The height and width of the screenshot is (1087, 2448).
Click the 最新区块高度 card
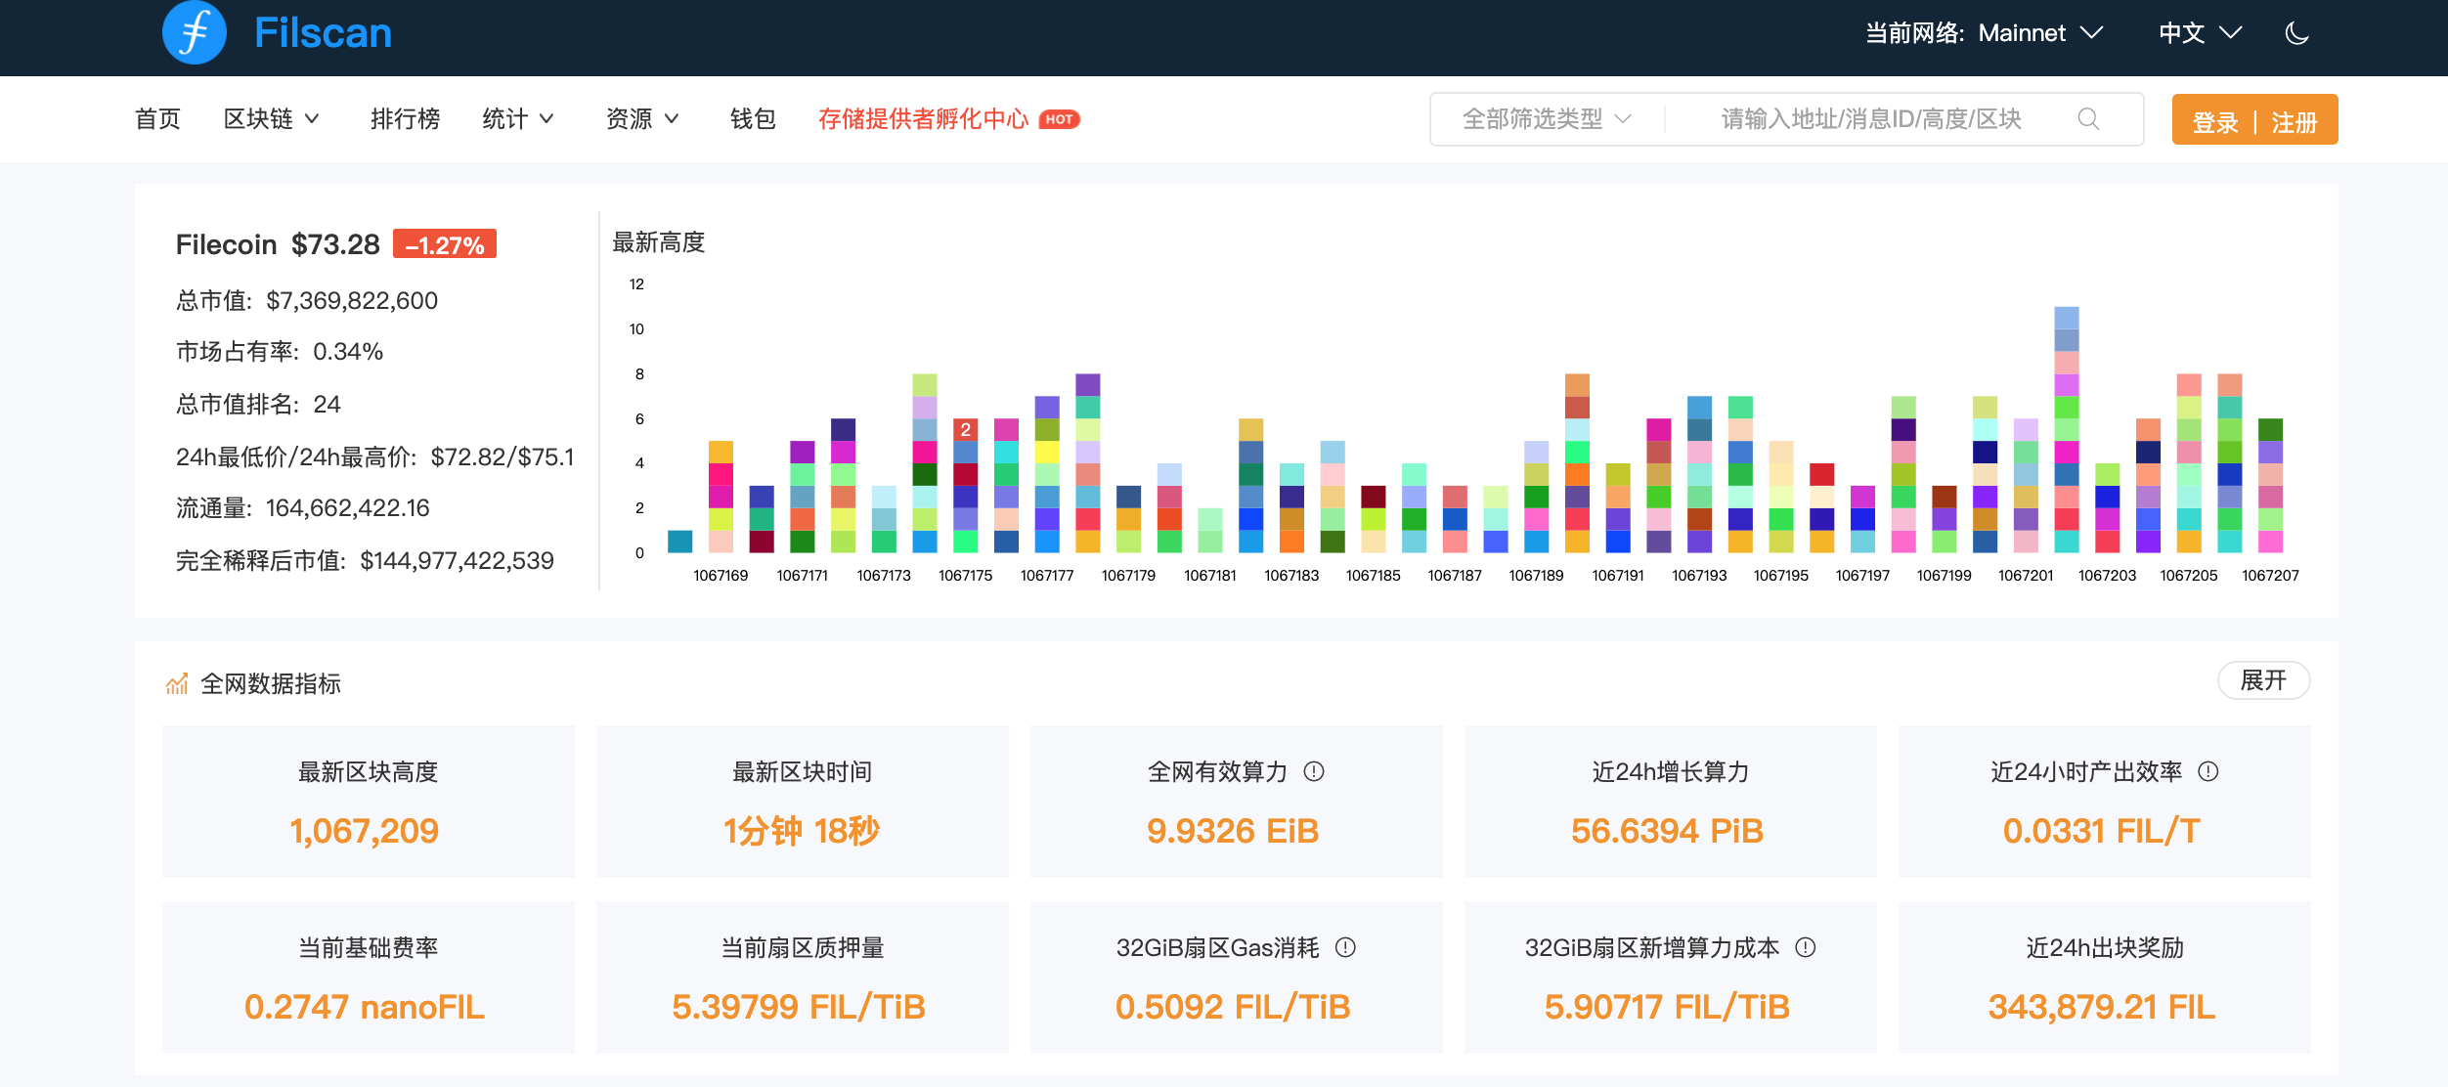pyautogui.click(x=369, y=802)
